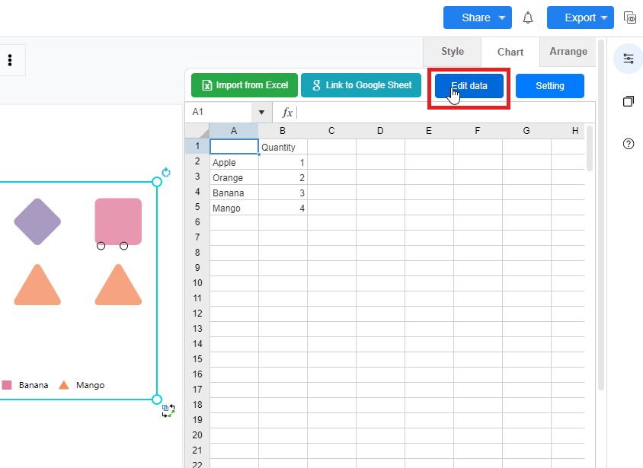Click the rotate handle above the chart

tap(166, 173)
